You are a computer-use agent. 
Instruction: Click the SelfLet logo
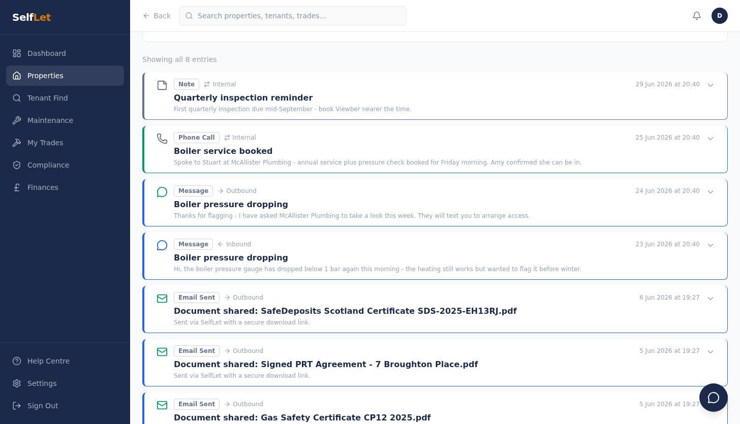point(32,17)
